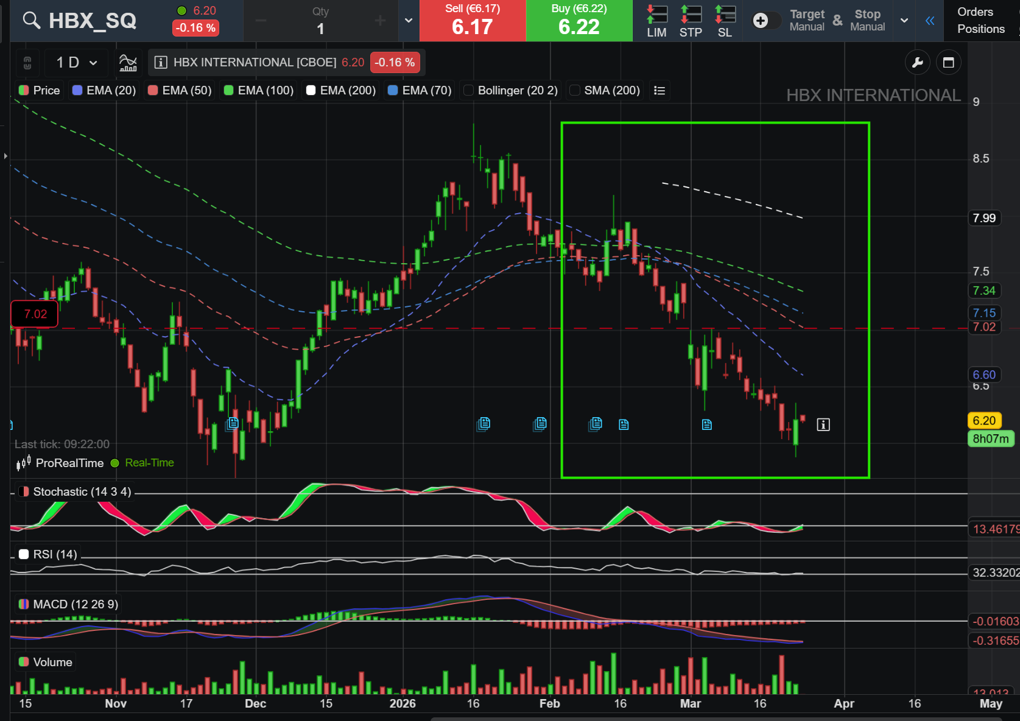Open the indicator list icon after SMA (200)
1020x721 pixels.
click(659, 91)
